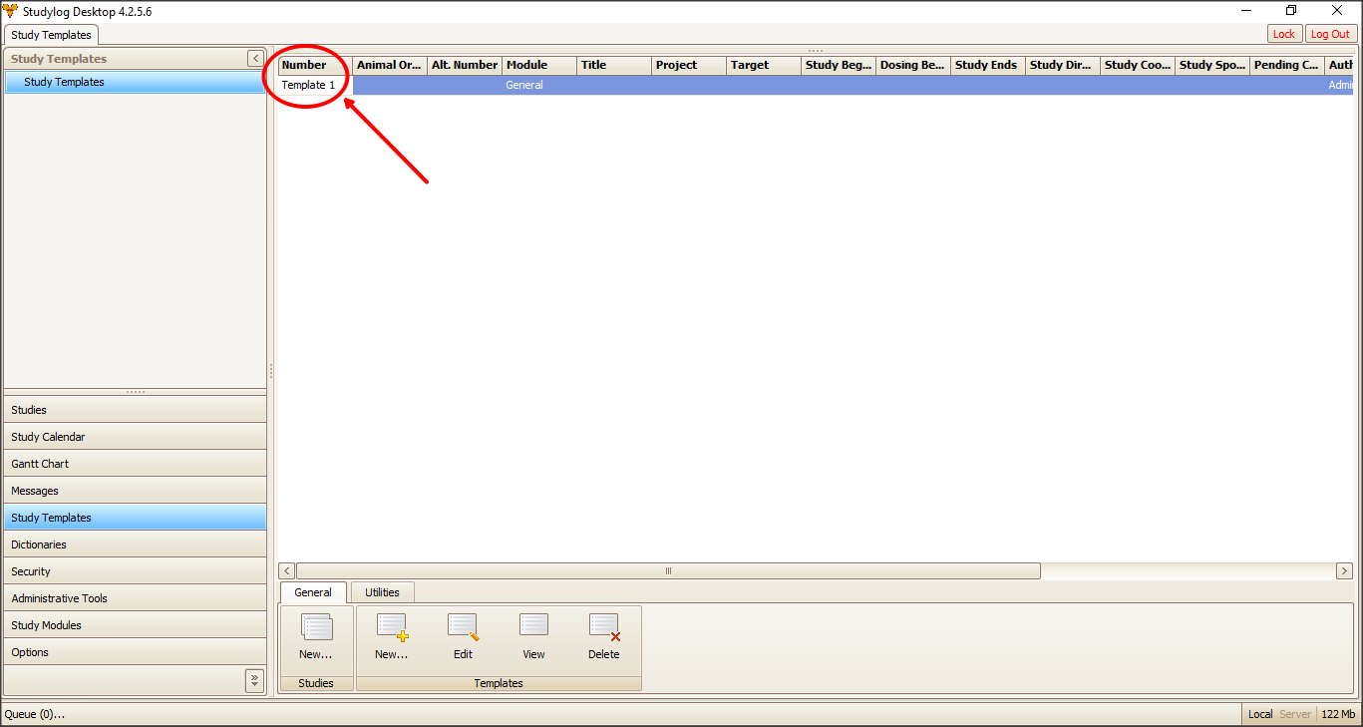Open the Administrative Tools section
This screenshot has height=727, width=1363.
136,598
